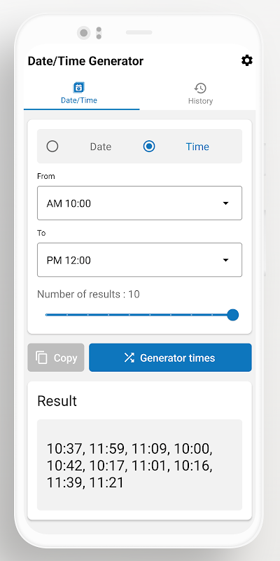Select the Time radio button
Screen dimensions: 280x561
(149, 147)
